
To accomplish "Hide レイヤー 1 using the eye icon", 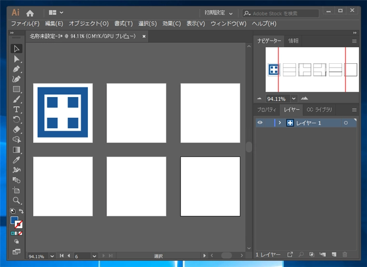I will click(260, 123).
